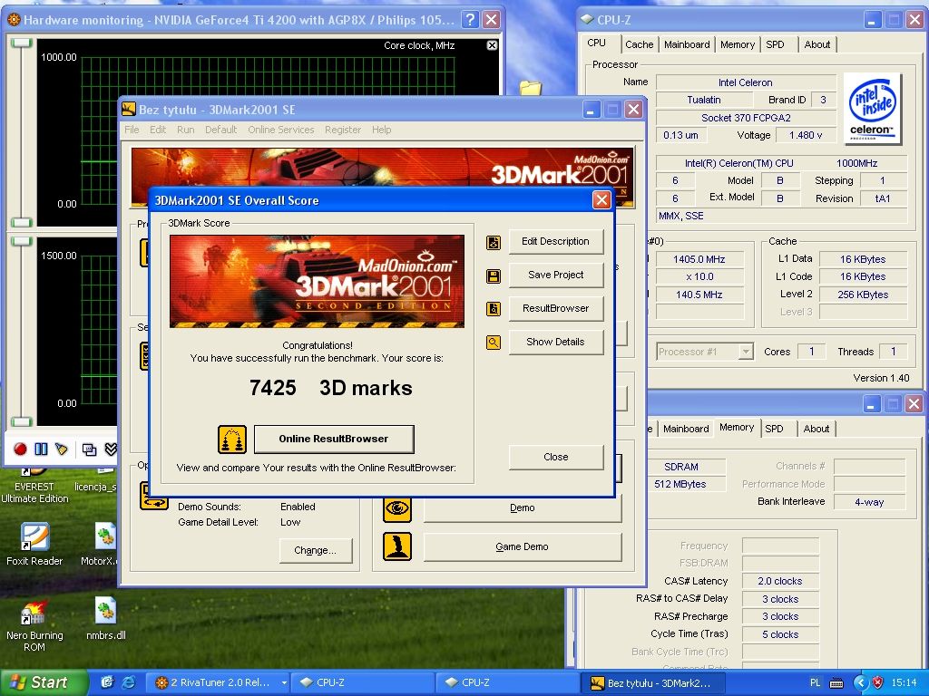This screenshot has height=696, width=929.
Task: Click the PL language indicator
Action: [x=816, y=682]
